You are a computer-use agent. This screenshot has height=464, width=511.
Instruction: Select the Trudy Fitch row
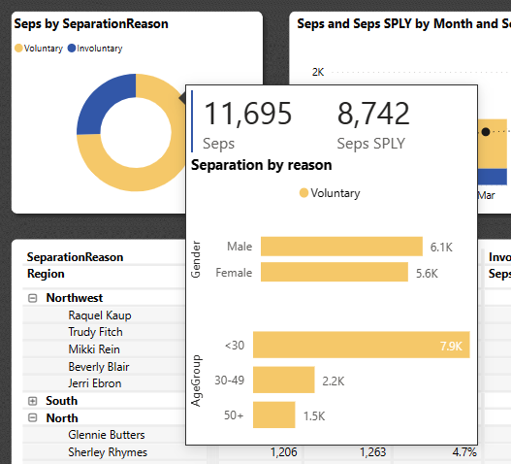click(x=95, y=332)
